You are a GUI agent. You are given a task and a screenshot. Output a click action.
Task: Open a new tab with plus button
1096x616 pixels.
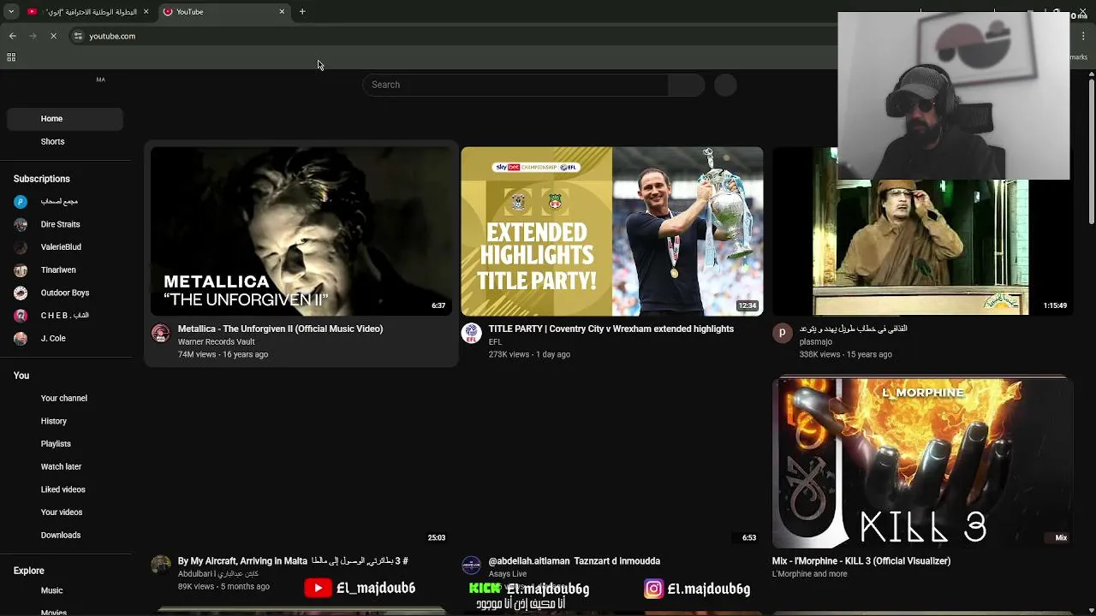click(x=302, y=12)
